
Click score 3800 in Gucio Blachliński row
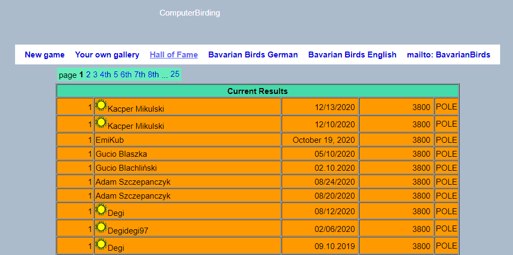point(421,168)
